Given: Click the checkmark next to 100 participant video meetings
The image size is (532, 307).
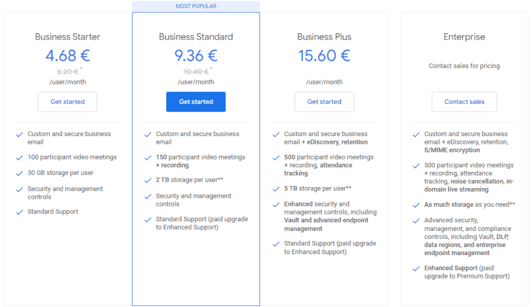Looking at the screenshot, I should pyautogui.click(x=20, y=157).
